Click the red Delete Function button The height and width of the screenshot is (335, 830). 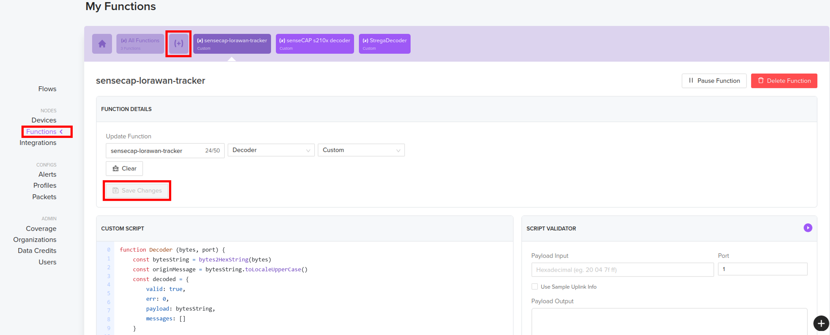coord(784,81)
